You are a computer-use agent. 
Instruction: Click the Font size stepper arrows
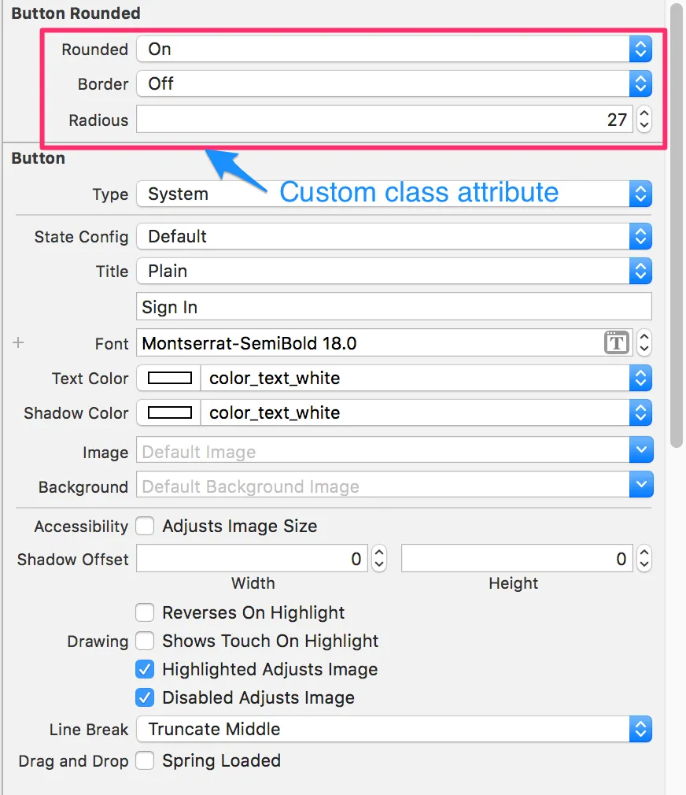(644, 343)
